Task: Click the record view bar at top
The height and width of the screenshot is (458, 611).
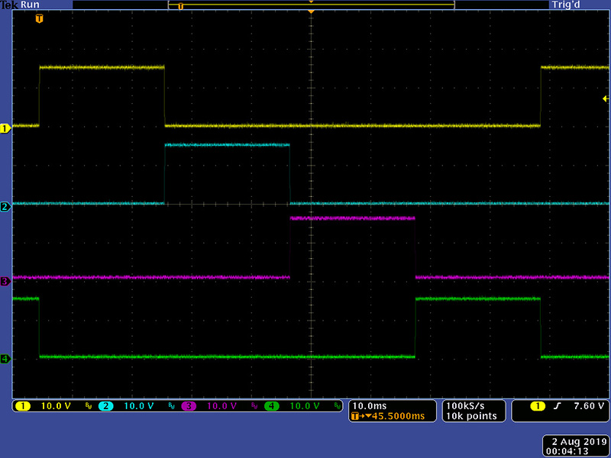Action: (311, 5)
